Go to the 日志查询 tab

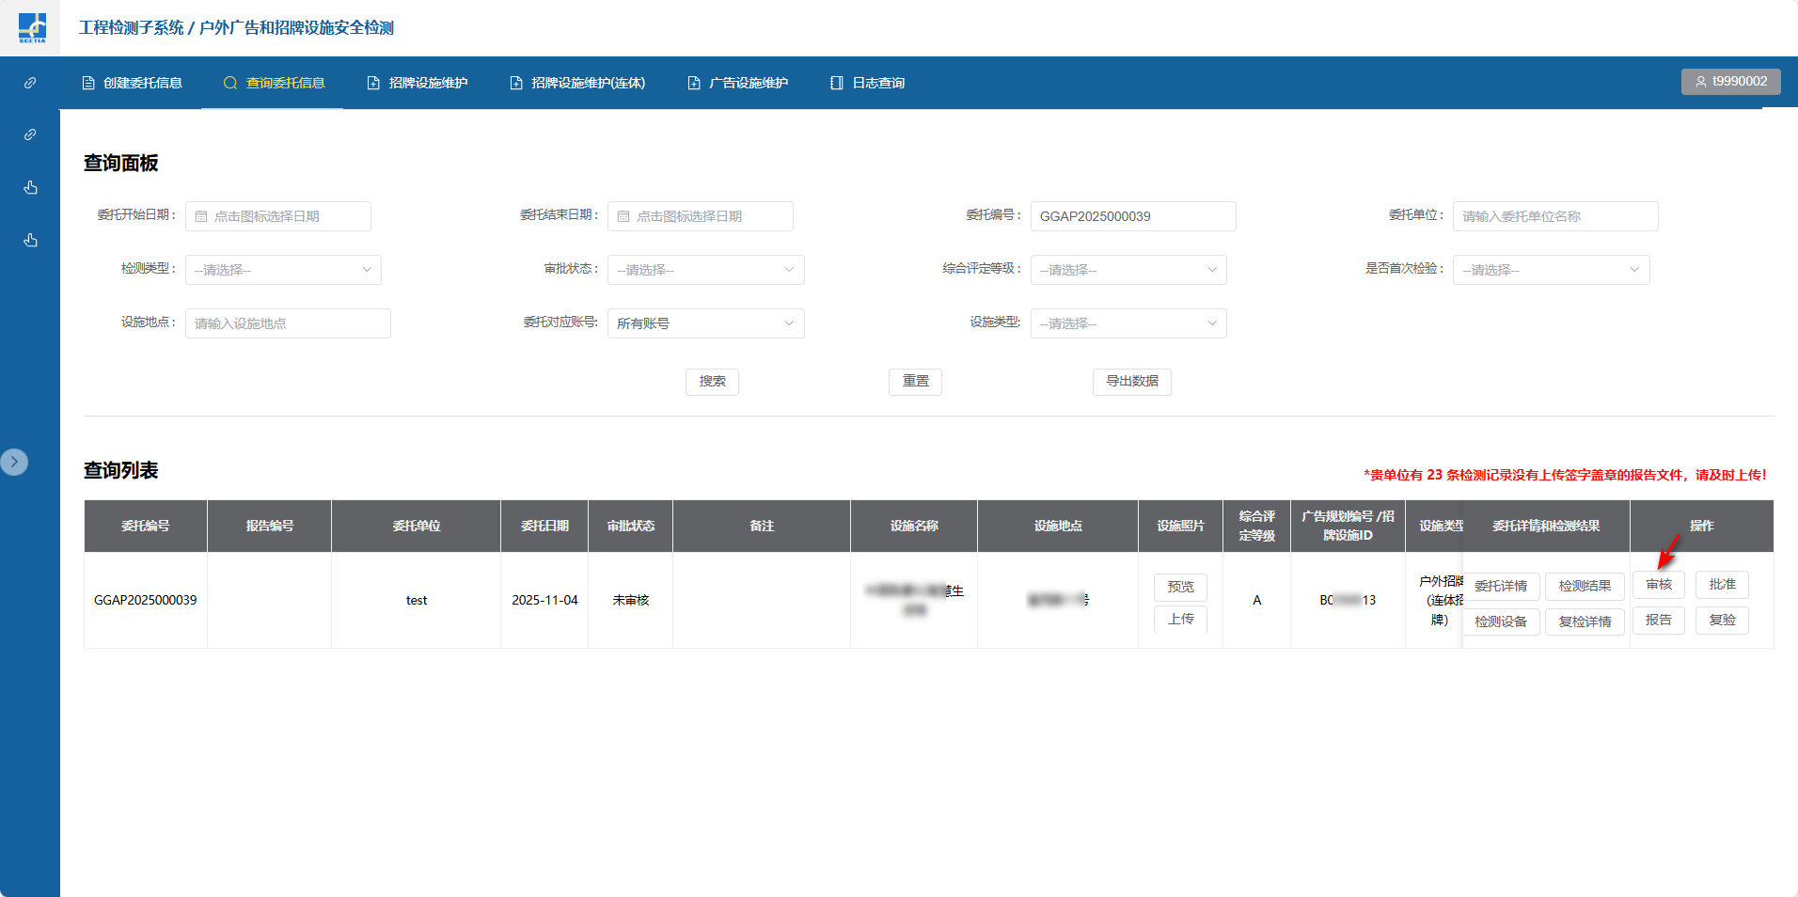tap(867, 83)
